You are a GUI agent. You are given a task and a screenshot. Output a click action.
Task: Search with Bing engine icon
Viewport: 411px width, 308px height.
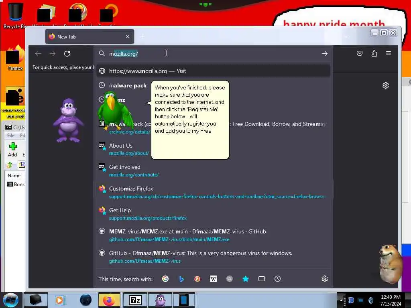pos(181,279)
